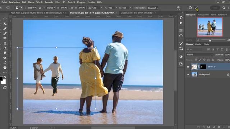Toggle pixel layer filter icon
The height and width of the screenshot is (129, 230).
(x=208, y=49)
